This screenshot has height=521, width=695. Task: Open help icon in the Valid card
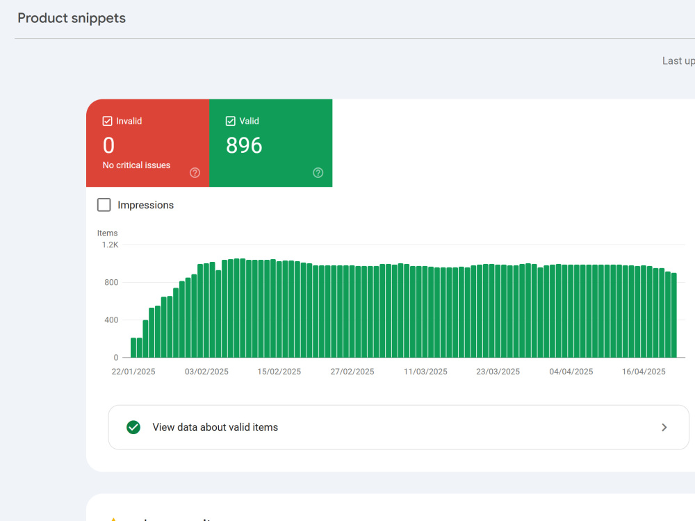coord(318,173)
